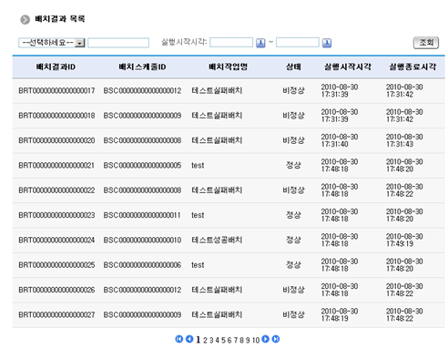Click test job name in row BRT0000000000000023

tap(198, 215)
